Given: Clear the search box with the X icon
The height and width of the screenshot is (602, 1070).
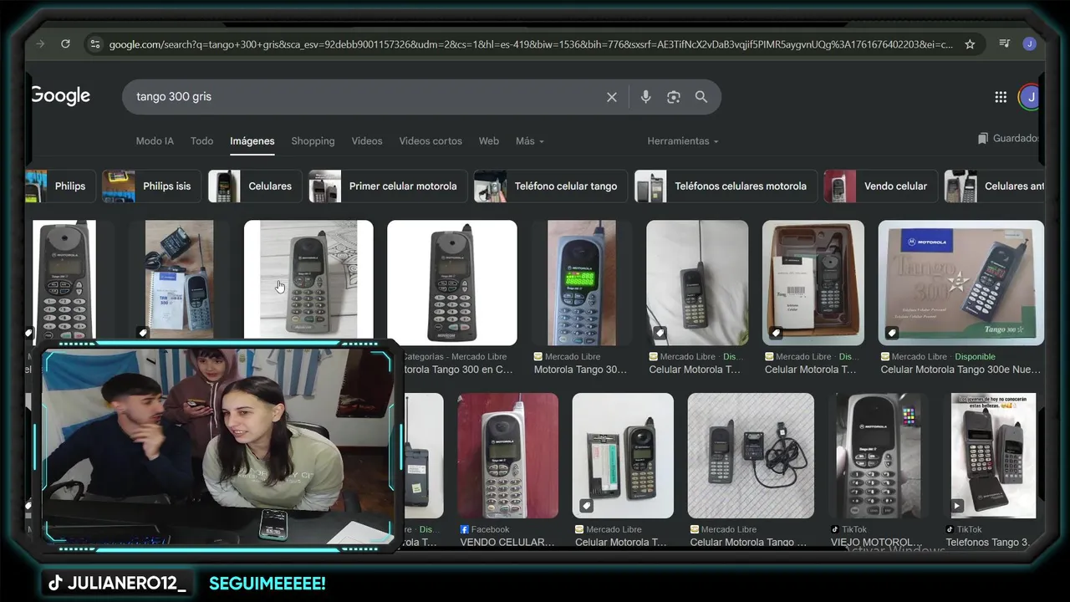Looking at the screenshot, I should pos(612,97).
